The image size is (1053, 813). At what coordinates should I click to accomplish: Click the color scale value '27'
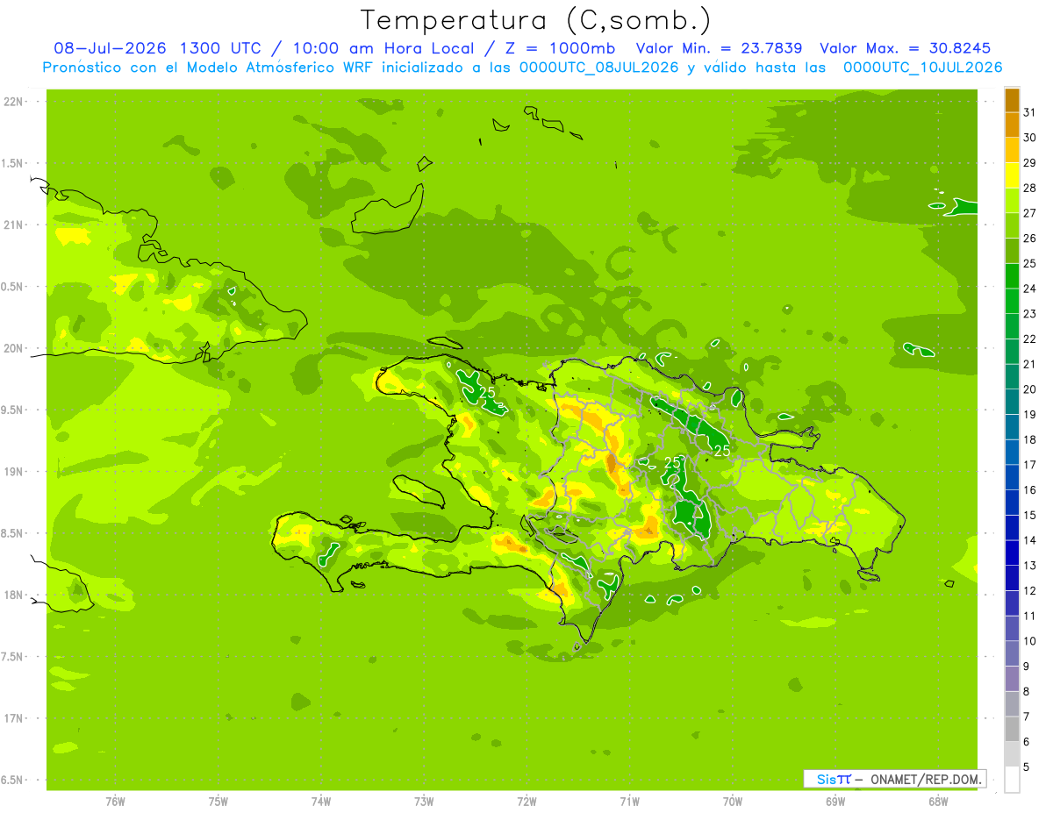click(x=1029, y=213)
